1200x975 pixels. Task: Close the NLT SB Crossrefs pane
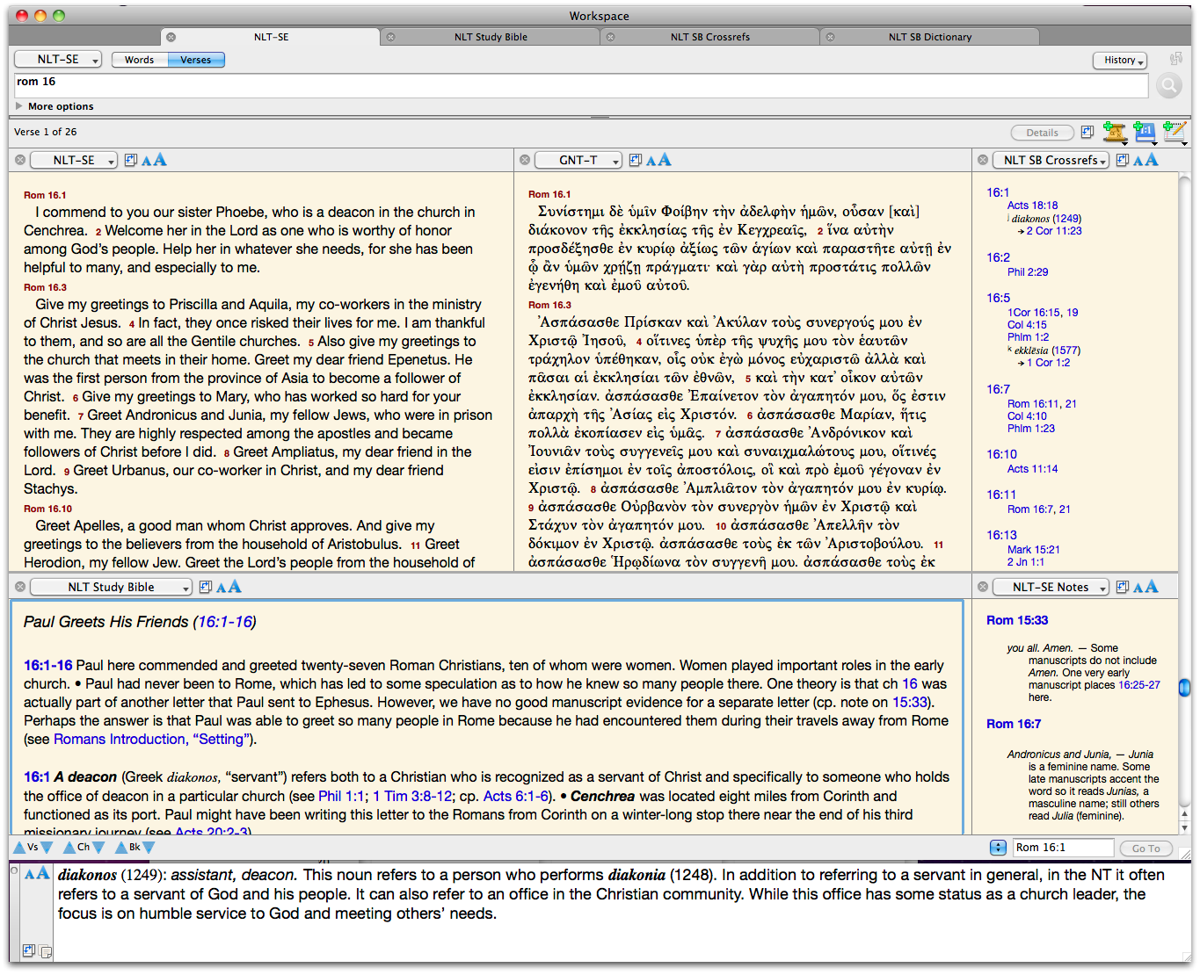point(983,160)
